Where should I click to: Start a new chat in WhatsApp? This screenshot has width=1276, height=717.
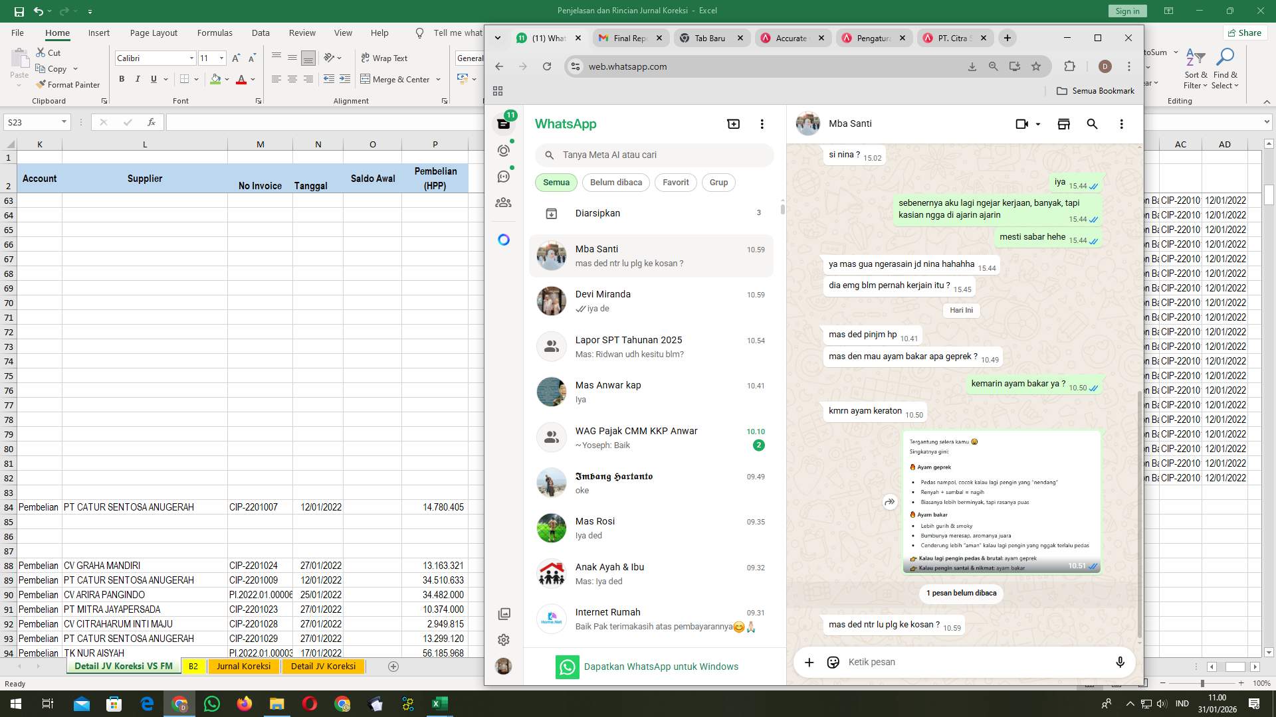pos(733,123)
